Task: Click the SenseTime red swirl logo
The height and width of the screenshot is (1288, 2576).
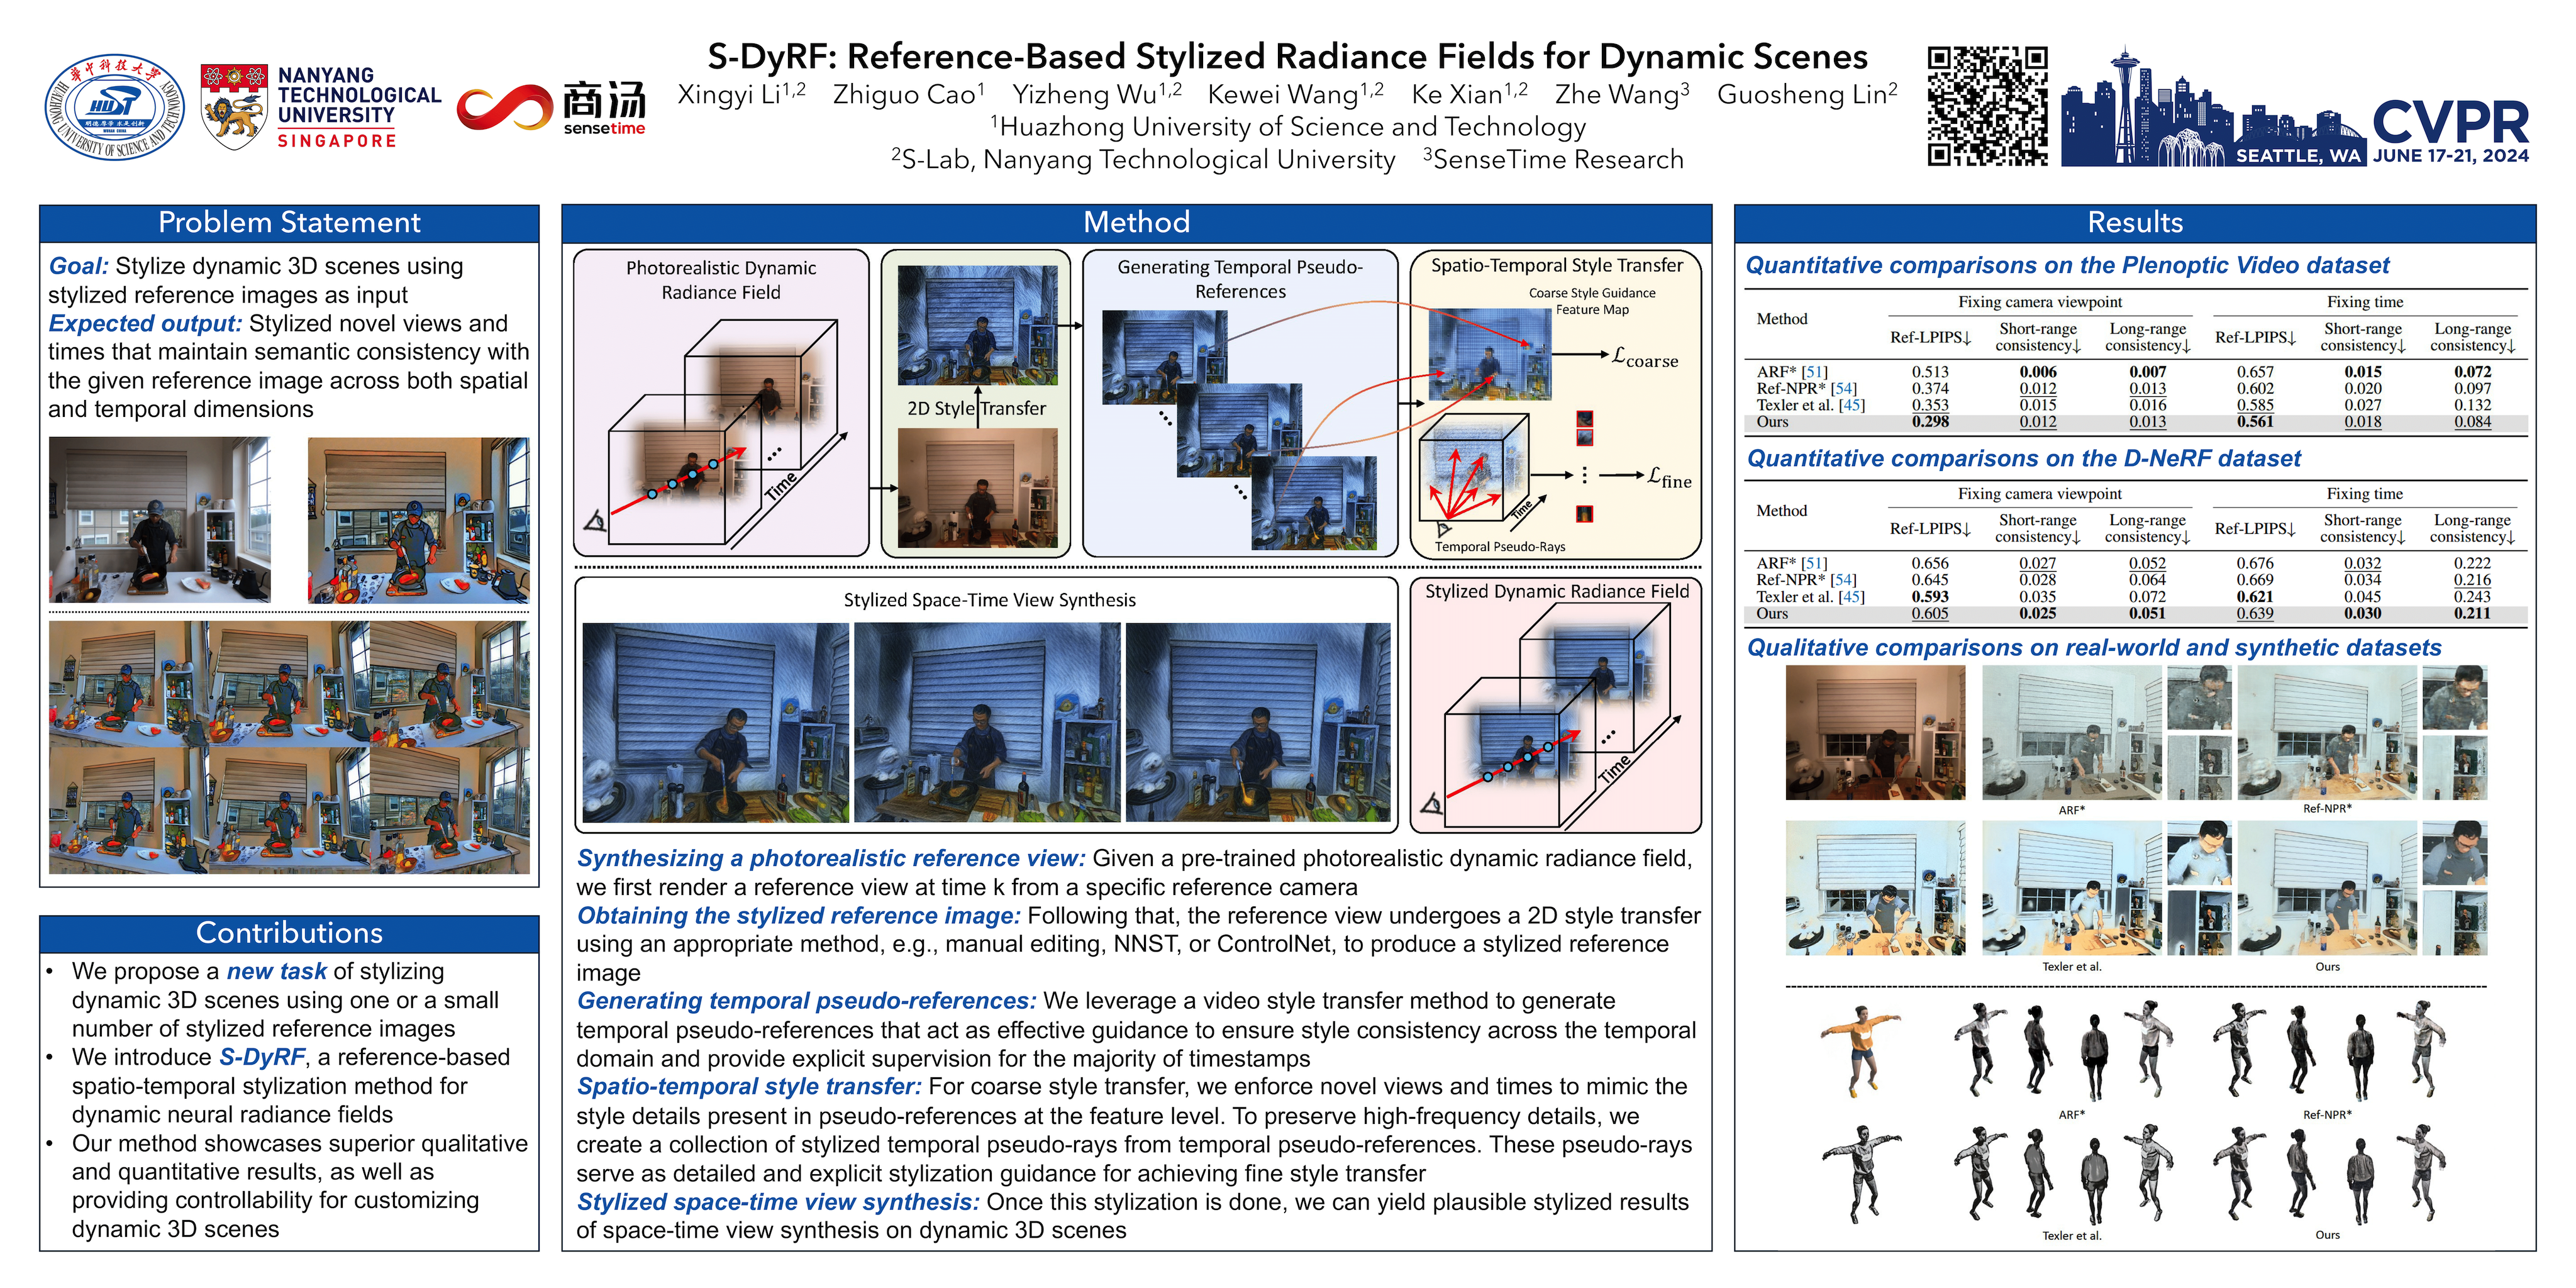Action: coord(505,108)
